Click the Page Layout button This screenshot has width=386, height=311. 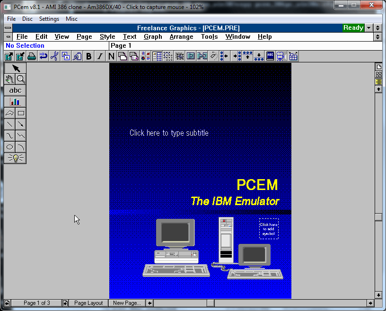pos(88,303)
